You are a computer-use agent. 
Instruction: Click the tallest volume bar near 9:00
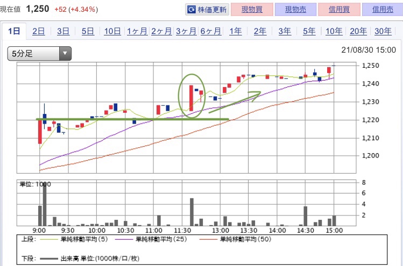point(45,204)
